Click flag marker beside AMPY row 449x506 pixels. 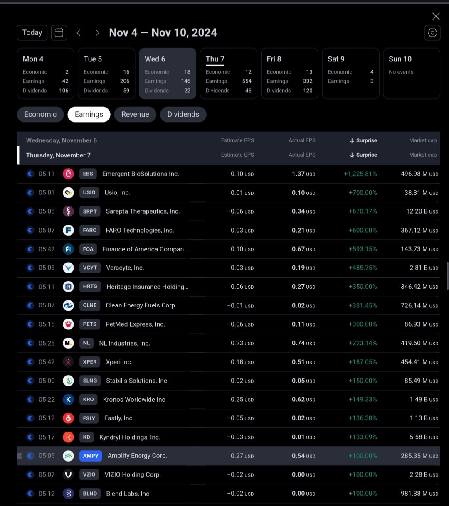click(19, 456)
